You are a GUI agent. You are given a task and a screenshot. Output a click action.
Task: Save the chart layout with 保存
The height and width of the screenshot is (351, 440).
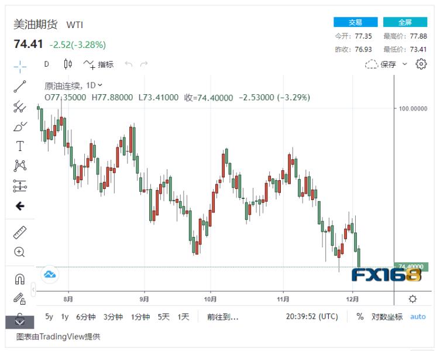(380, 64)
